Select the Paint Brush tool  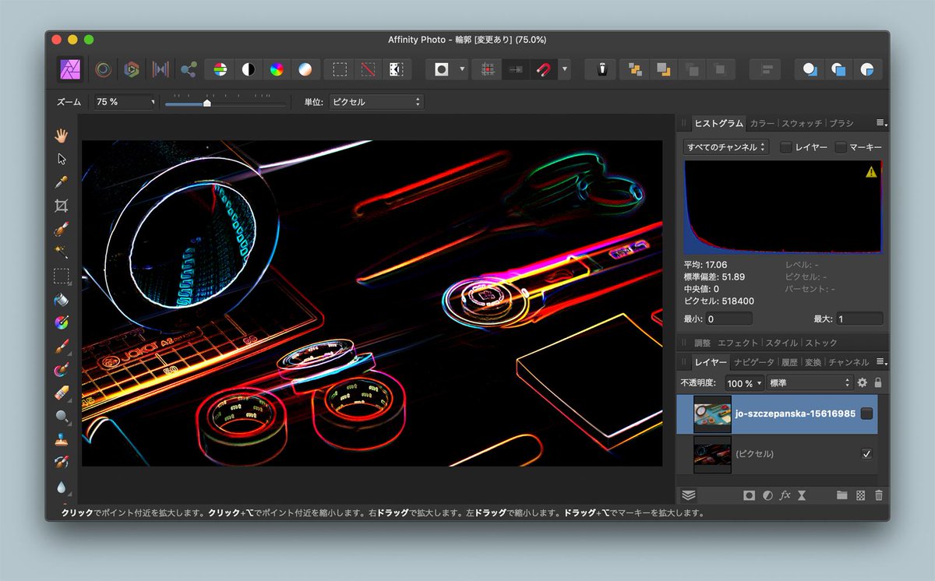(x=62, y=346)
